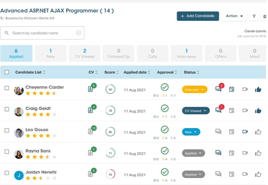Check the box next to Rayna Saris

pyautogui.click(x=7, y=152)
